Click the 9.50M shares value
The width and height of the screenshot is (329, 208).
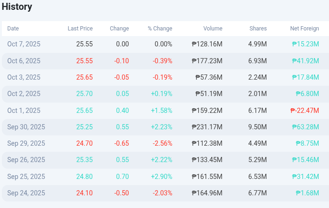257,127
